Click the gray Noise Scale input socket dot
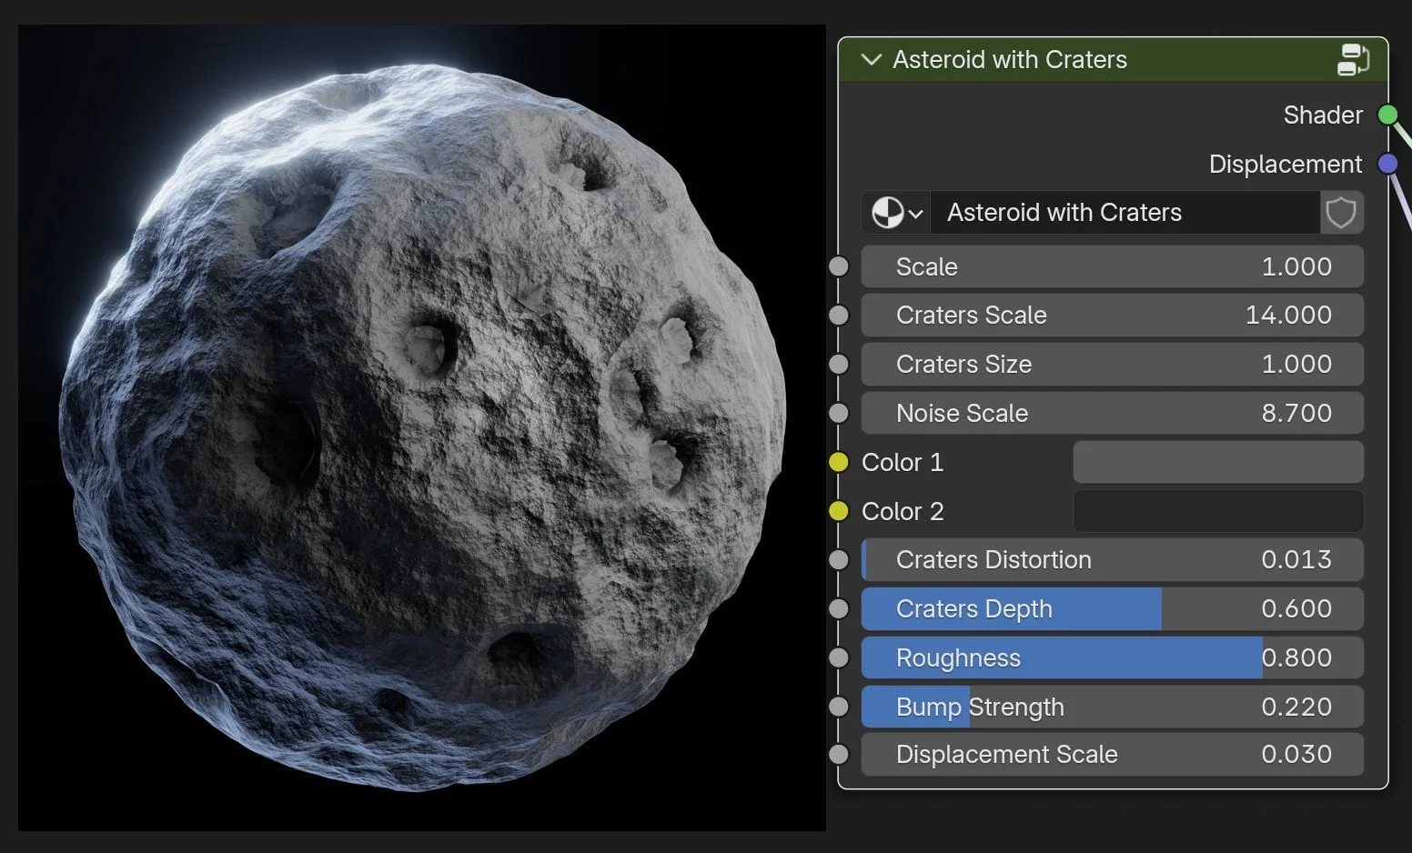 pyautogui.click(x=838, y=412)
